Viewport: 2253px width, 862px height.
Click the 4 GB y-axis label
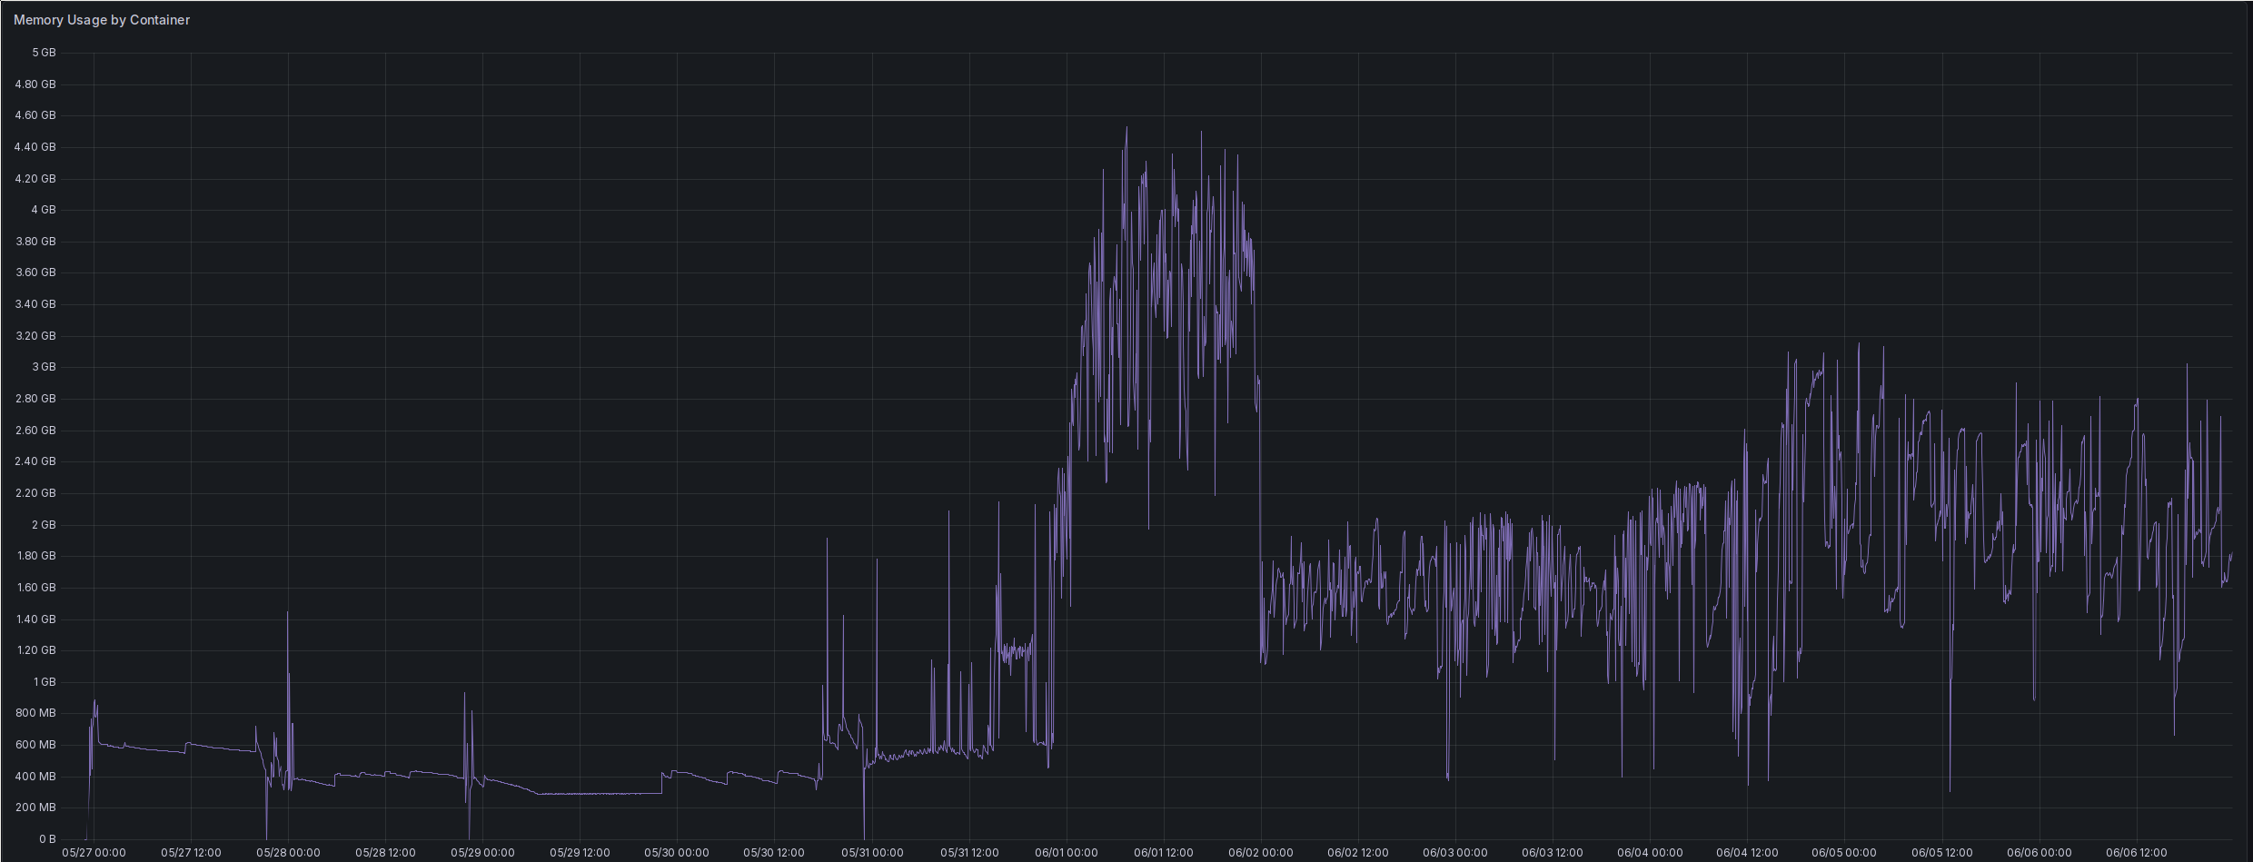click(x=44, y=210)
